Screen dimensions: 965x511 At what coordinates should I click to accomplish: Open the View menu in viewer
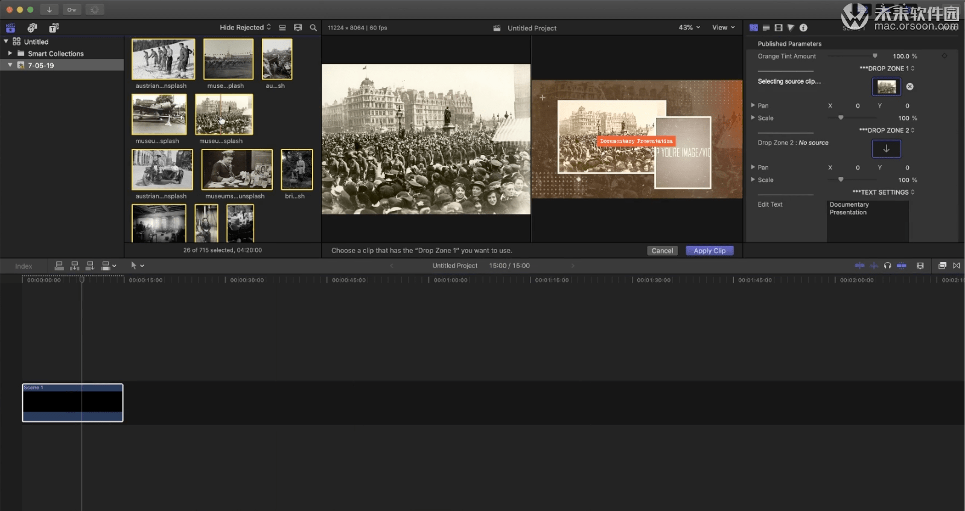(x=723, y=28)
